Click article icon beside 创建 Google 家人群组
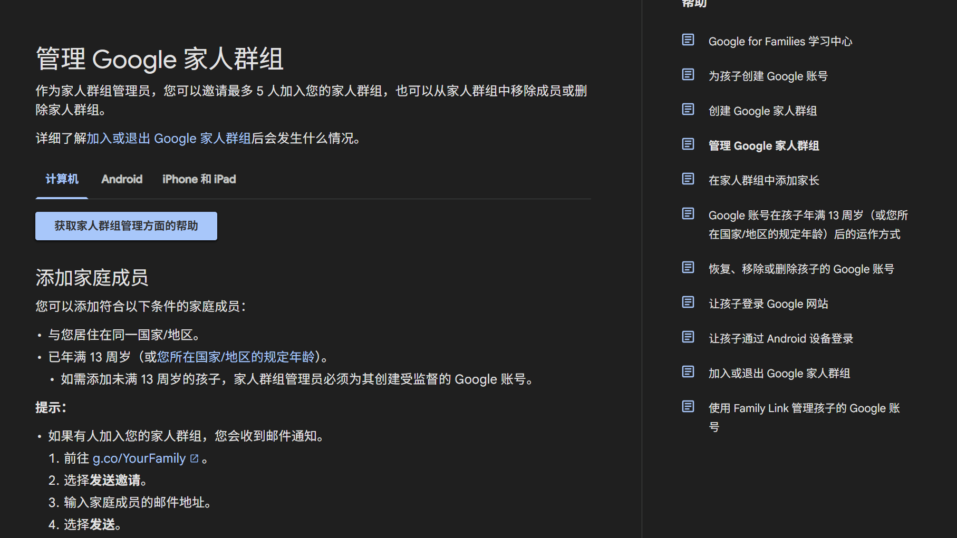This screenshot has height=538, width=957. click(688, 110)
